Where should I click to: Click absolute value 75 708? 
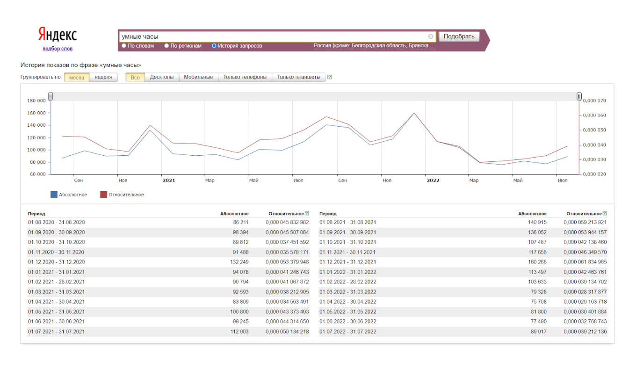[x=538, y=302]
